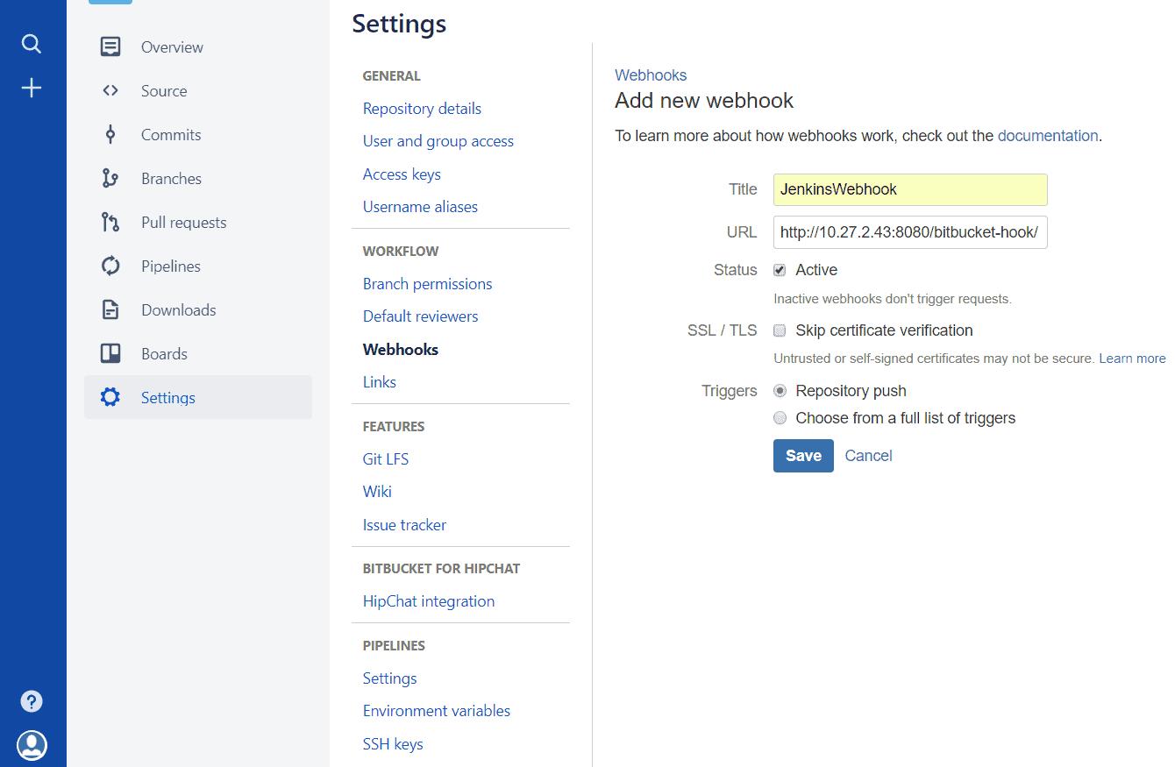Open the user profile avatar icon
The width and height of the screenshot is (1175, 767).
click(32, 745)
